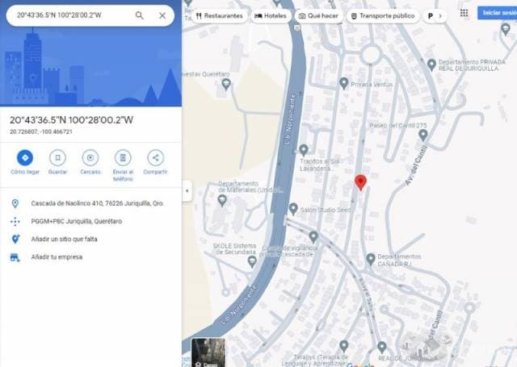
Task: Click the add missing place pin icon
Action: click(x=15, y=239)
